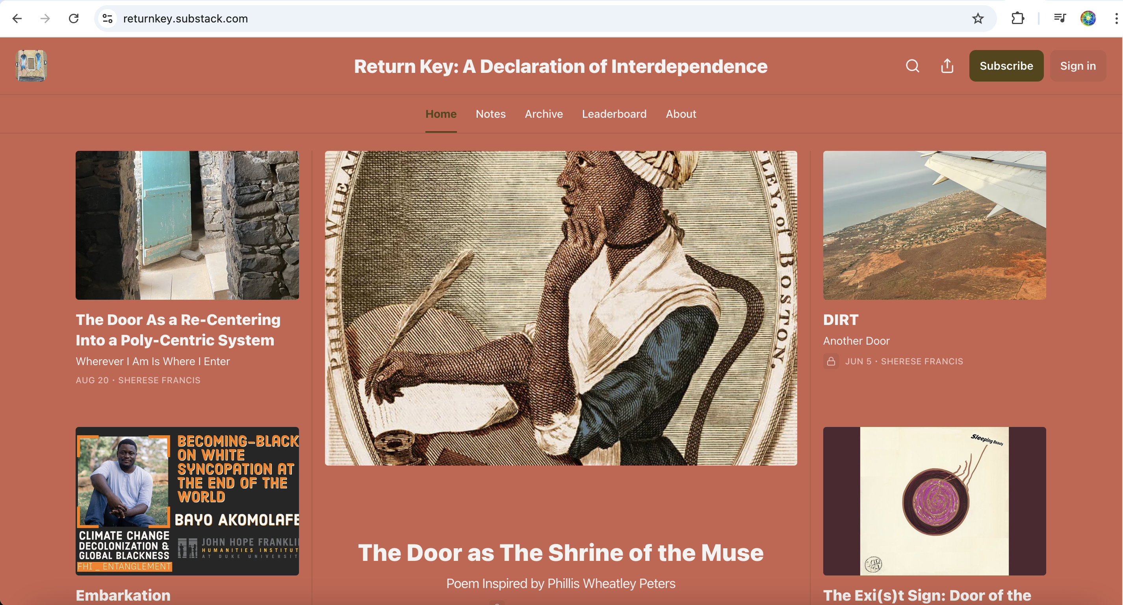The image size is (1123, 605).
Task: Click the Return Key publication logo
Action: pos(31,66)
